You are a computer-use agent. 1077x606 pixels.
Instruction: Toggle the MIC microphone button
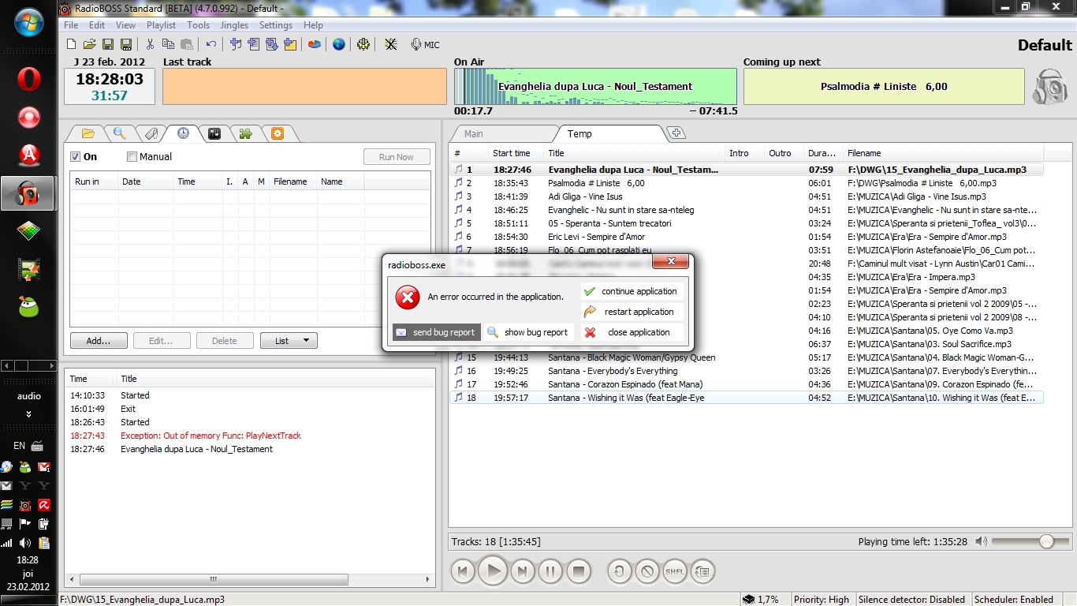click(x=425, y=44)
